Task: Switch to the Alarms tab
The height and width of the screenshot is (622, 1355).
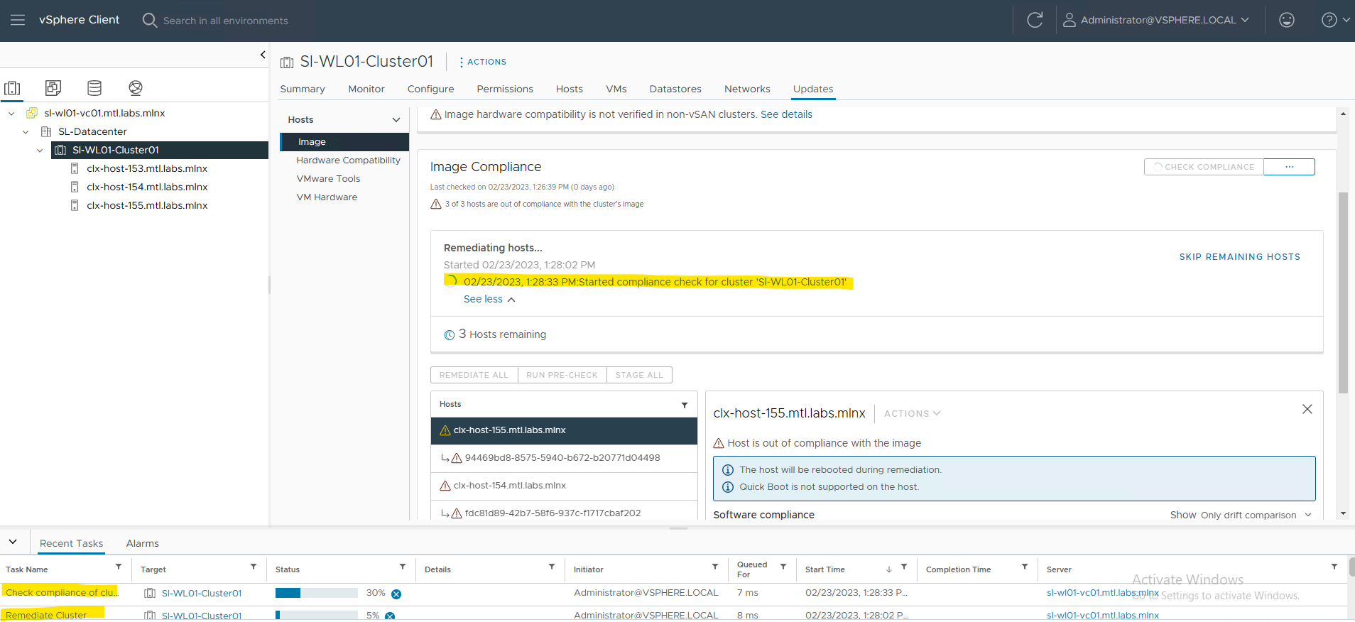Action: click(143, 543)
